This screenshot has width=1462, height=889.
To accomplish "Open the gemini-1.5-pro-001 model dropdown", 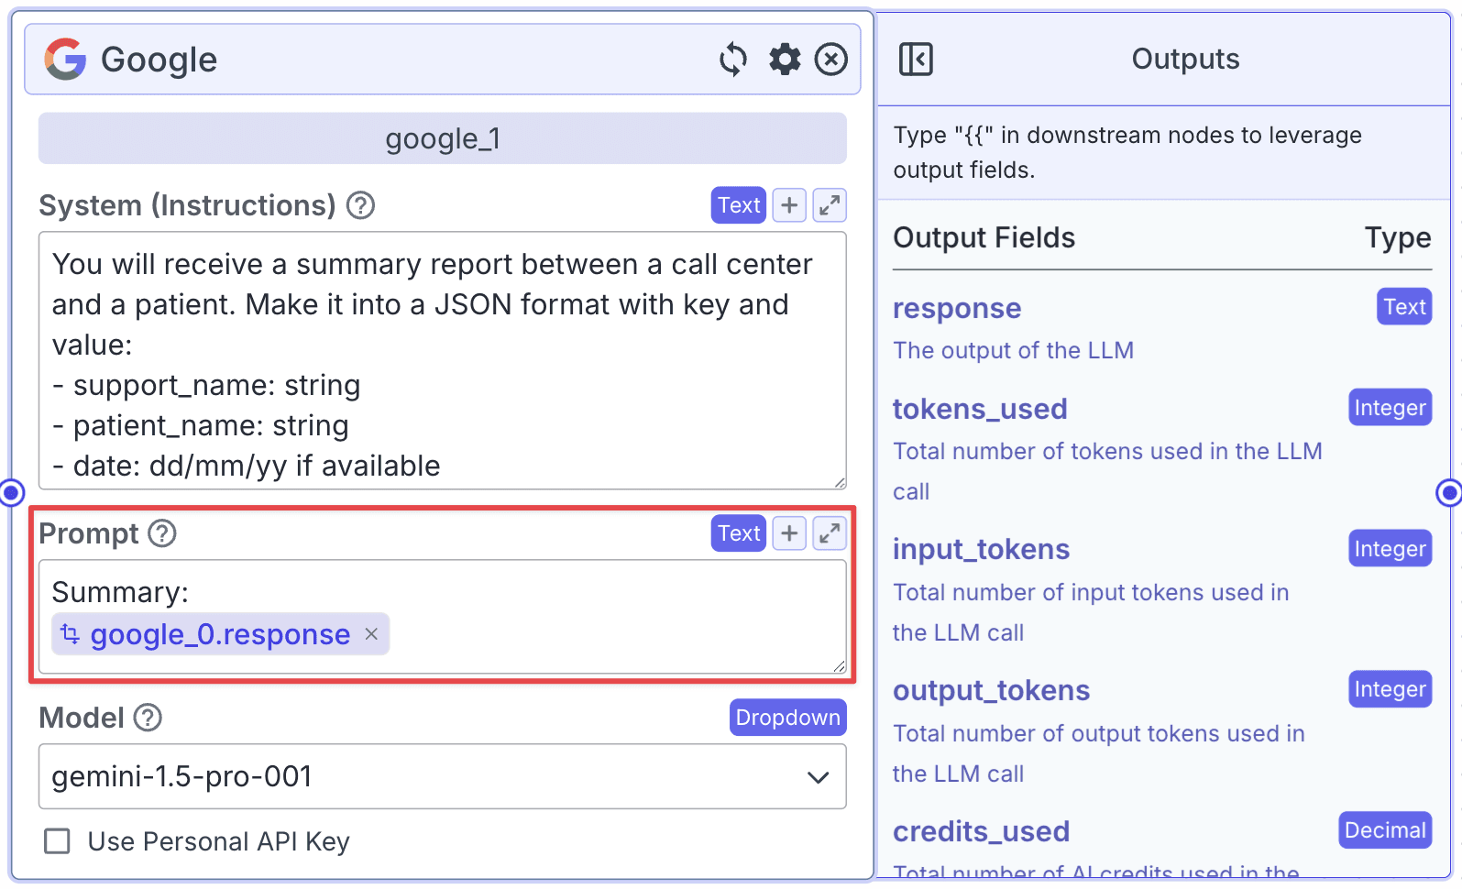I will pyautogui.click(x=443, y=776).
